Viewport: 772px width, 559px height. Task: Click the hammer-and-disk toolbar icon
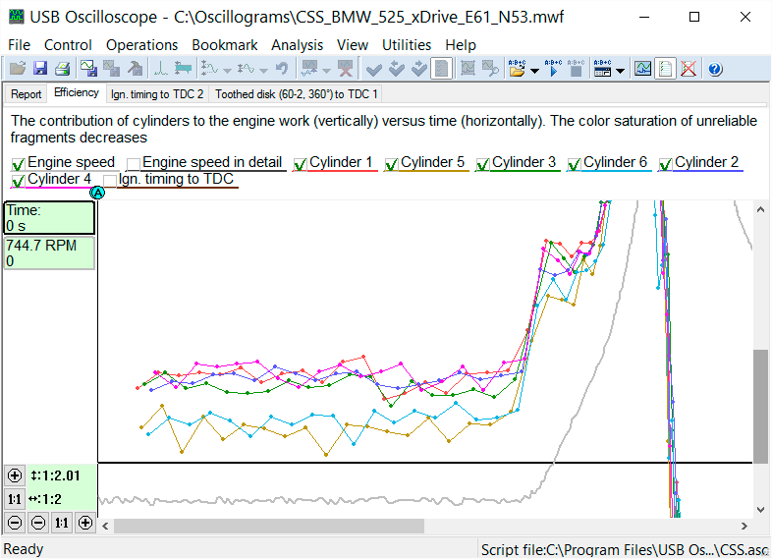[x=135, y=69]
